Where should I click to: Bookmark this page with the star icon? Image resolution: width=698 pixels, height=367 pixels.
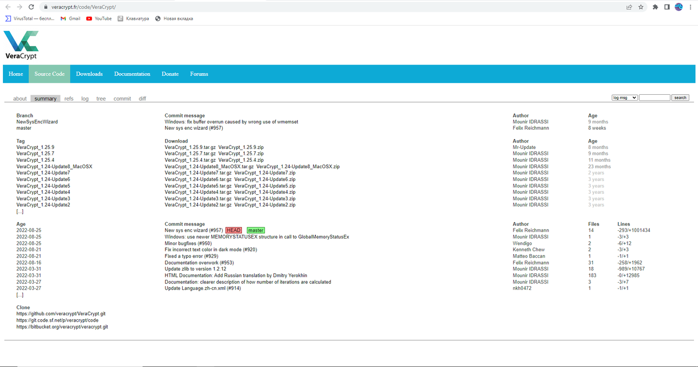[640, 7]
